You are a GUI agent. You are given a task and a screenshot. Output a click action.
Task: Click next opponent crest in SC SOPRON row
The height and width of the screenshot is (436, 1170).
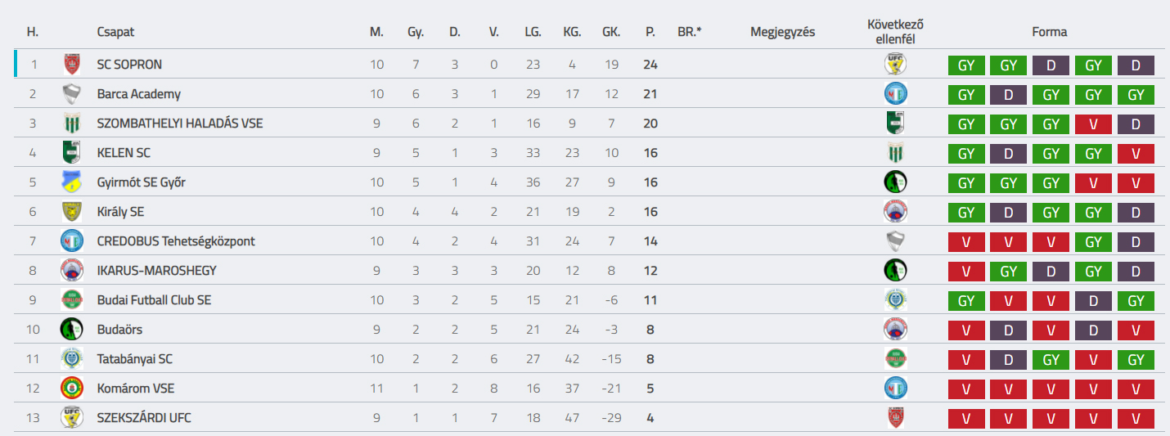(896, 64)
